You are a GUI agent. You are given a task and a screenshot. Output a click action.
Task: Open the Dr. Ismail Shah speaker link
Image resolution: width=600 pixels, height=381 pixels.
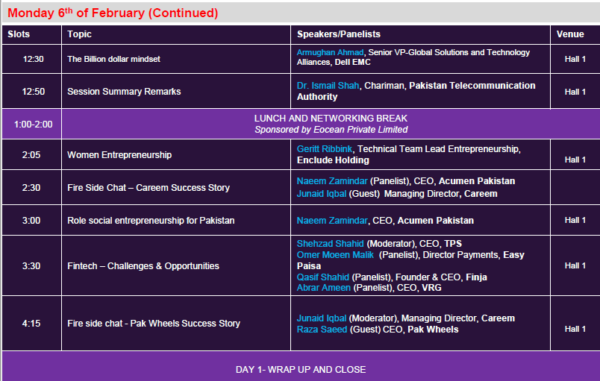(328, 86)
